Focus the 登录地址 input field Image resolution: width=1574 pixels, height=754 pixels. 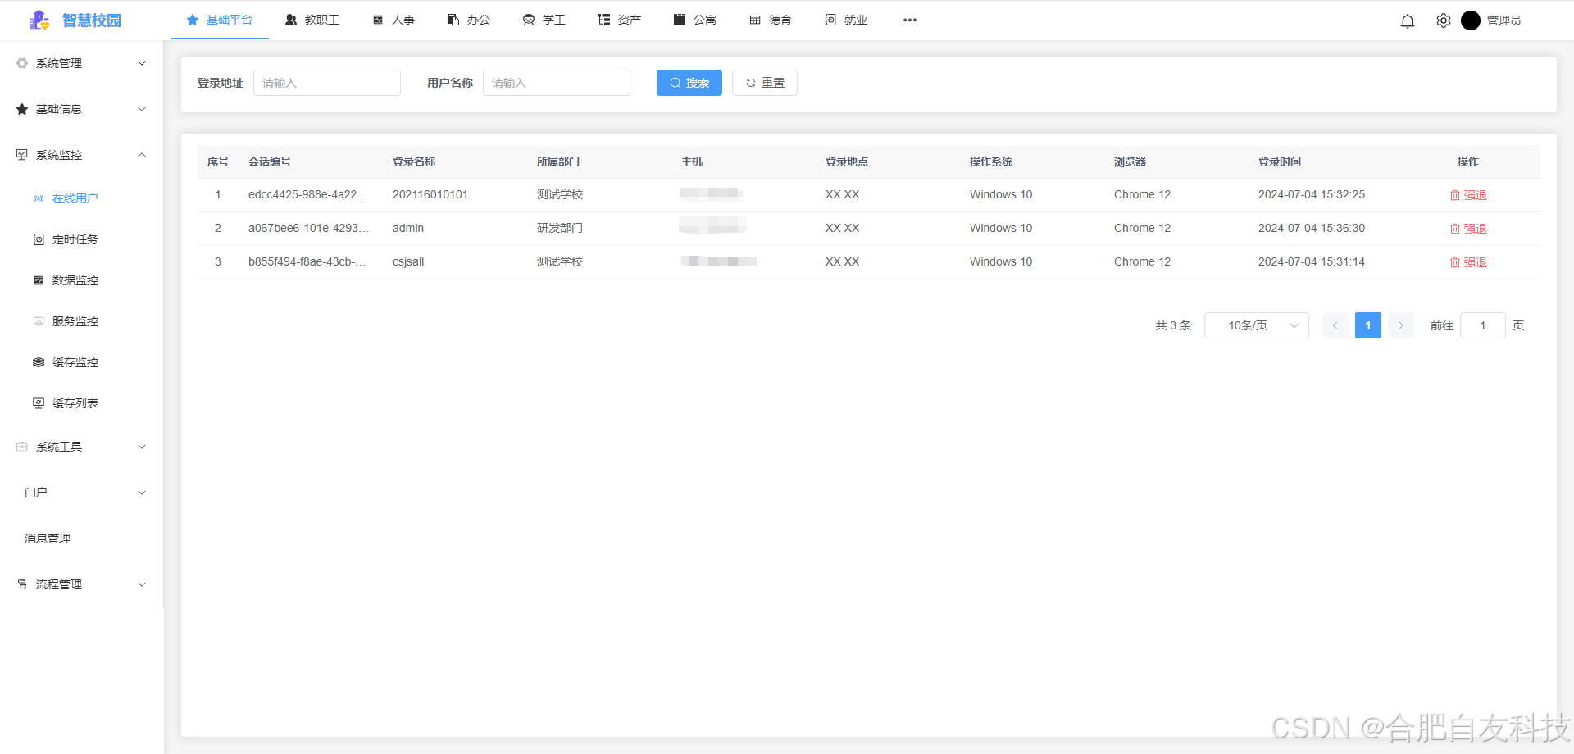(x=326, y=83)
